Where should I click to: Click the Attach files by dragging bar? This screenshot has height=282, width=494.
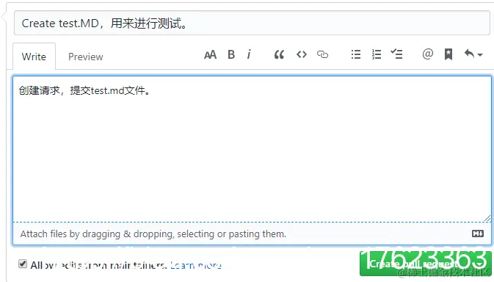252,234
